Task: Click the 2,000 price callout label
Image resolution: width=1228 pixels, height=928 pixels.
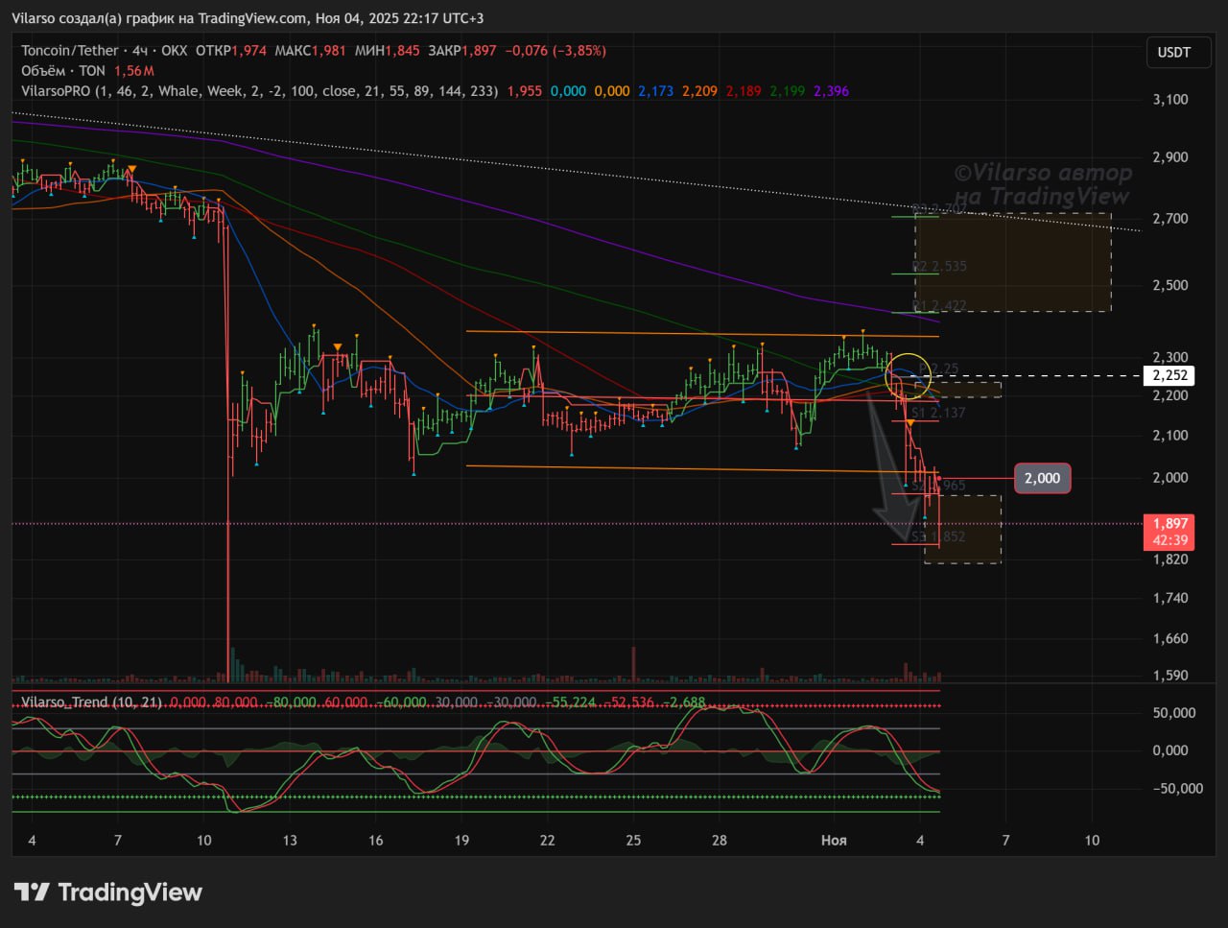Action: pyautogui.click(x=1042, y=478)
